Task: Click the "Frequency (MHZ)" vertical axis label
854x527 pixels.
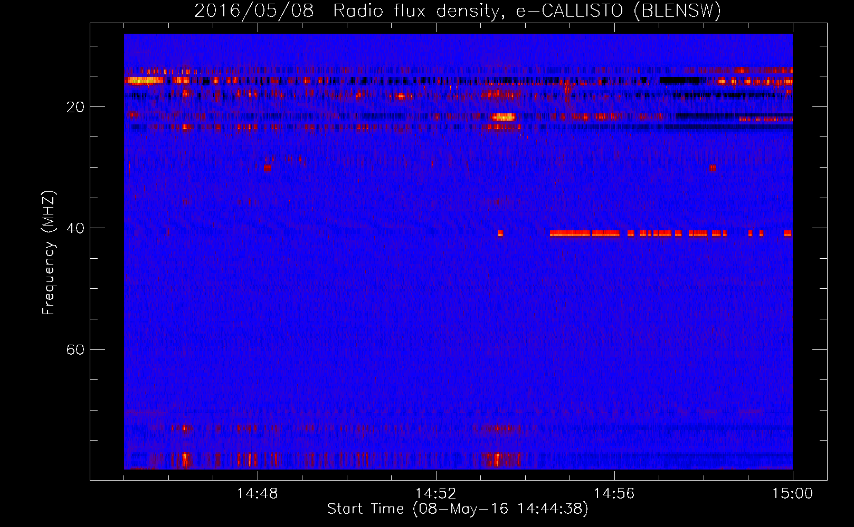Action: pyautogui.click(x=49, y=253)
